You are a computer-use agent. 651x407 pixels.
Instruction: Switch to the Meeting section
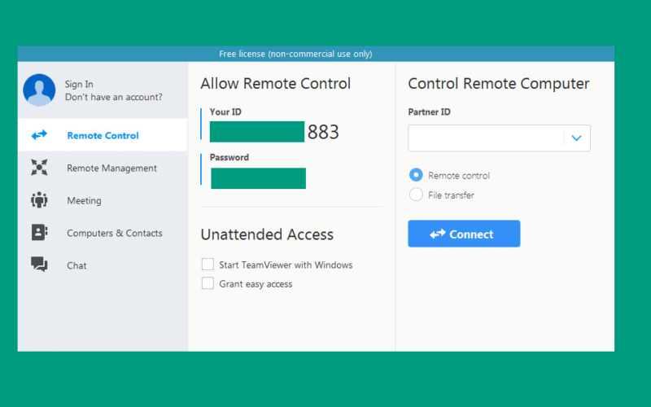[103, 200]
